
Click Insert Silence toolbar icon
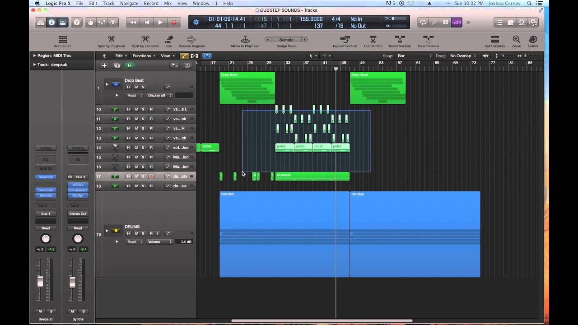[428, 40]
